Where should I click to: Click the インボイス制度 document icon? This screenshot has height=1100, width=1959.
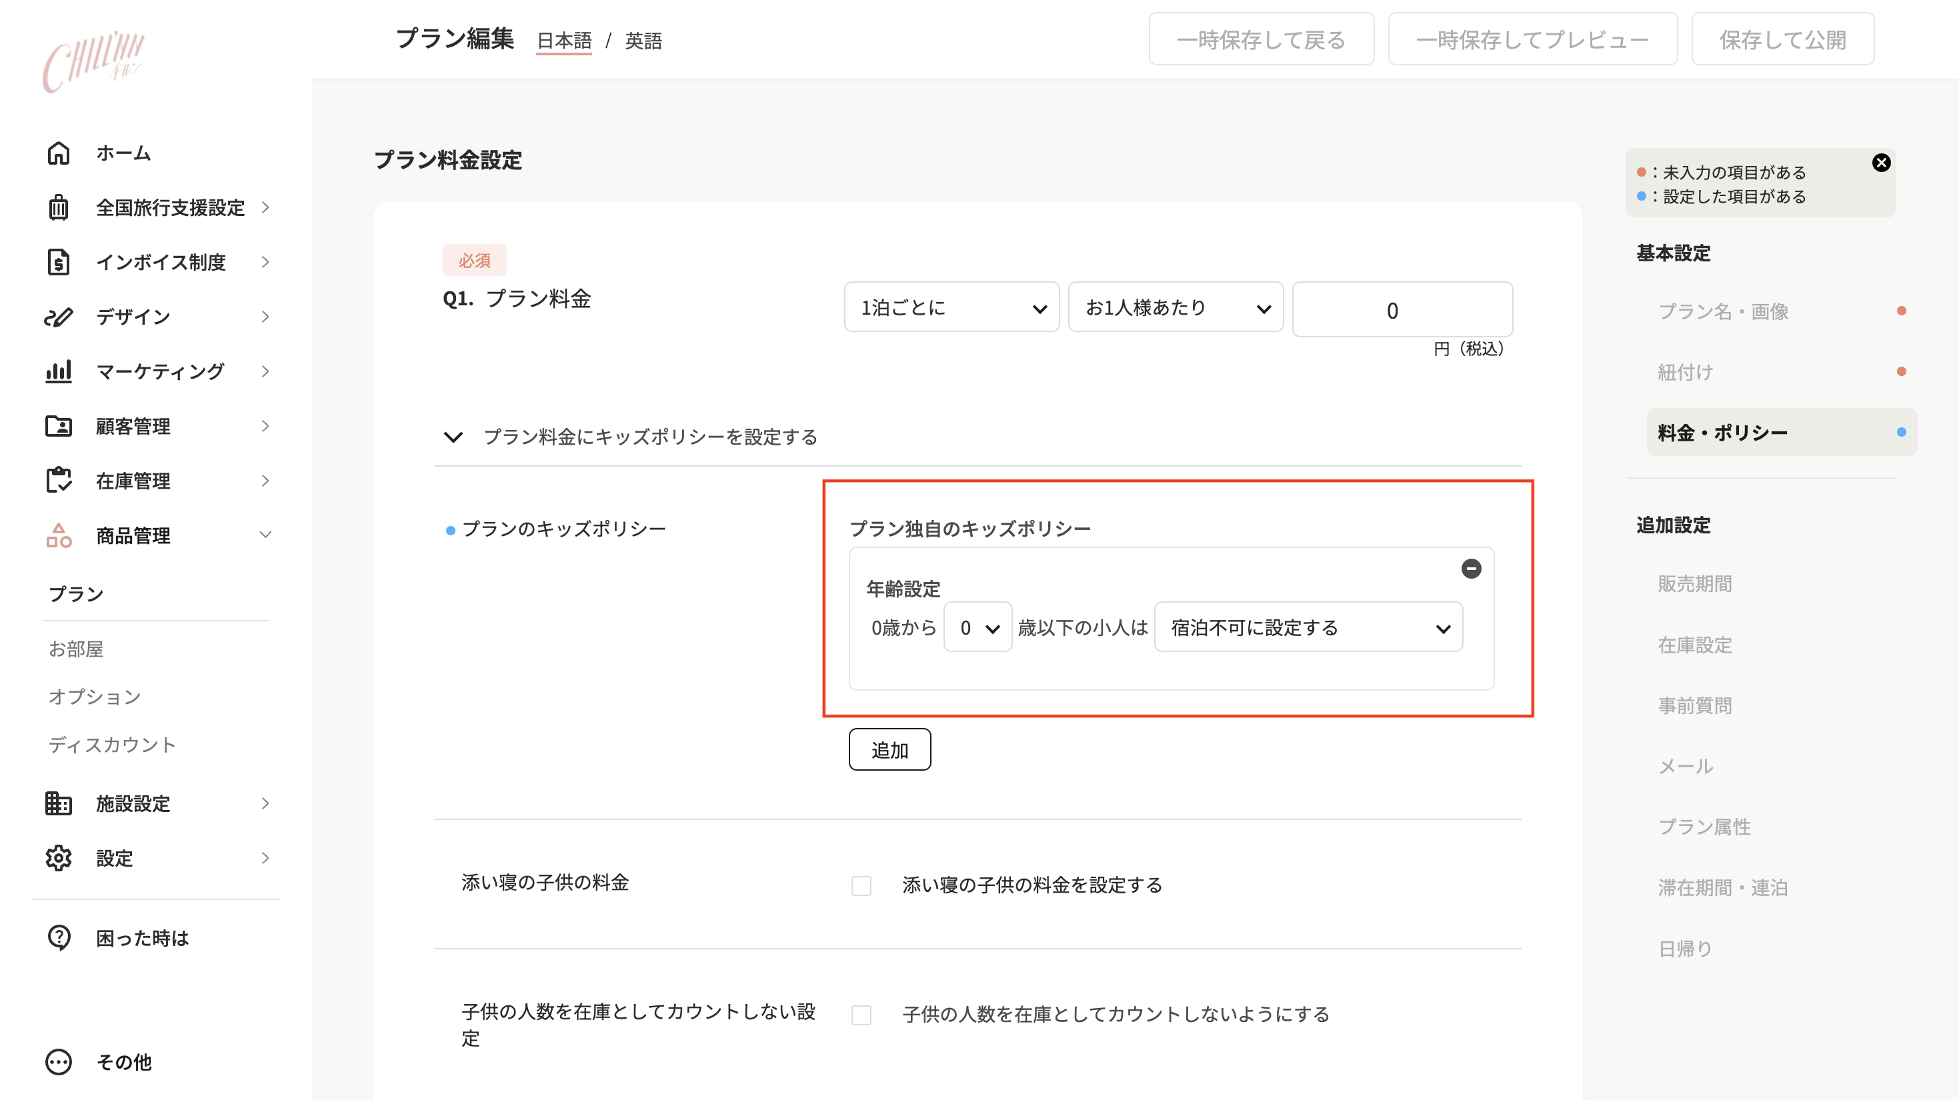[59, 262]
